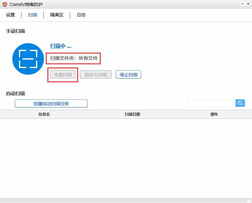Image resolution: width=252 pixels, height=203 pixels.
Task: Click the 自动扫描 section heading
Action: [x=15, y=93]
